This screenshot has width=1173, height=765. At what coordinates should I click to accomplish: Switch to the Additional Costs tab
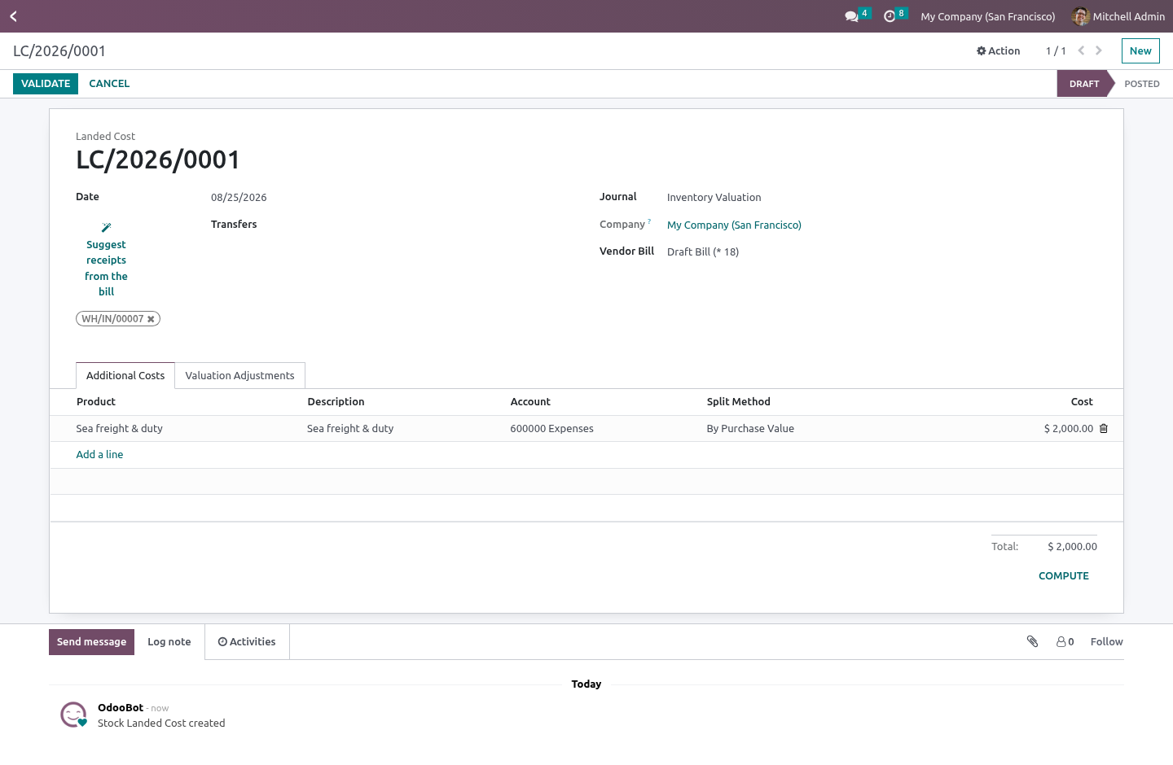[125, 375]
